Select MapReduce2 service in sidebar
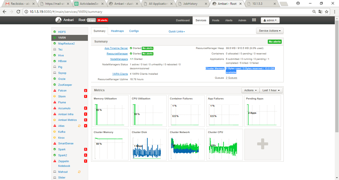The width and height of the screenshot is (339, 180). pyautogui.click(x=66, y=44)
